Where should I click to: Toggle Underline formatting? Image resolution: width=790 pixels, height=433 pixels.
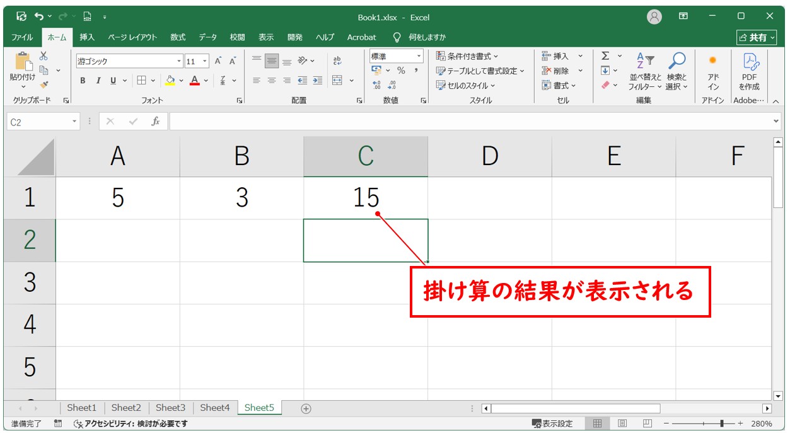113,80
